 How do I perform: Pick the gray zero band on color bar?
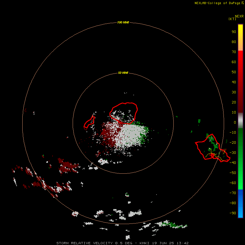(240, 121)
